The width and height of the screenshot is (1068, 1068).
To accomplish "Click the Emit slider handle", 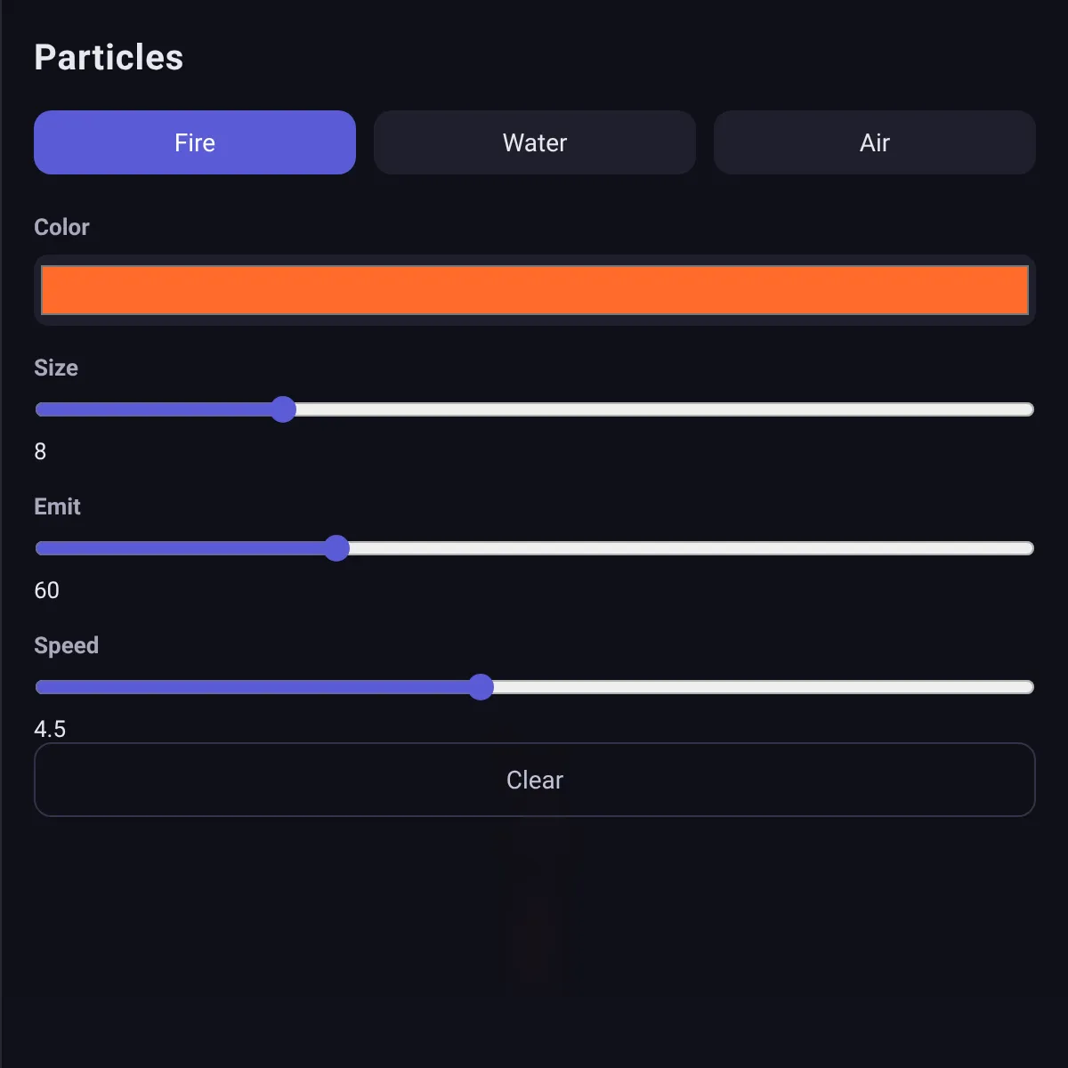I will (x=336, y=548).
